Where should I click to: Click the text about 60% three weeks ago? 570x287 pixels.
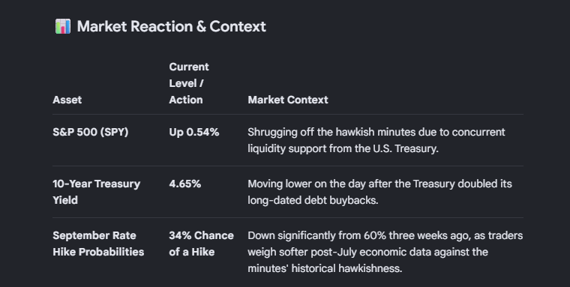[x=385, y=252]
